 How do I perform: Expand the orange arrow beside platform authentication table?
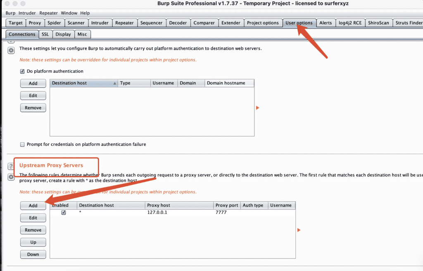pyautogui.click(x=258, y=108)
